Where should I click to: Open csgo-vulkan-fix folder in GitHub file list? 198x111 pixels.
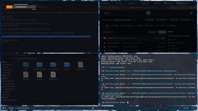[x=112, y=47]
